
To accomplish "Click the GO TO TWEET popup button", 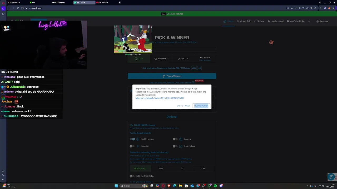I will point(184,106).
